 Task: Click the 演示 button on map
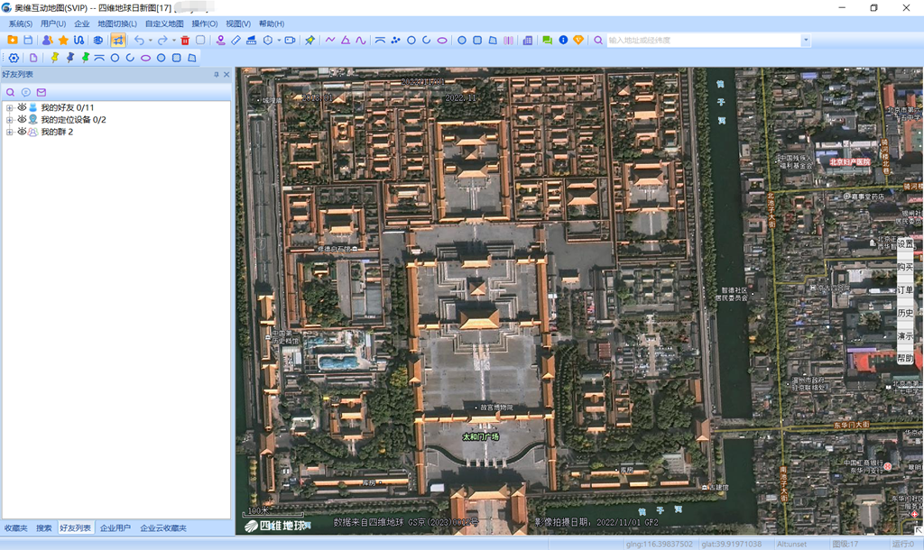pyautogui.click(x=905, y=335)
